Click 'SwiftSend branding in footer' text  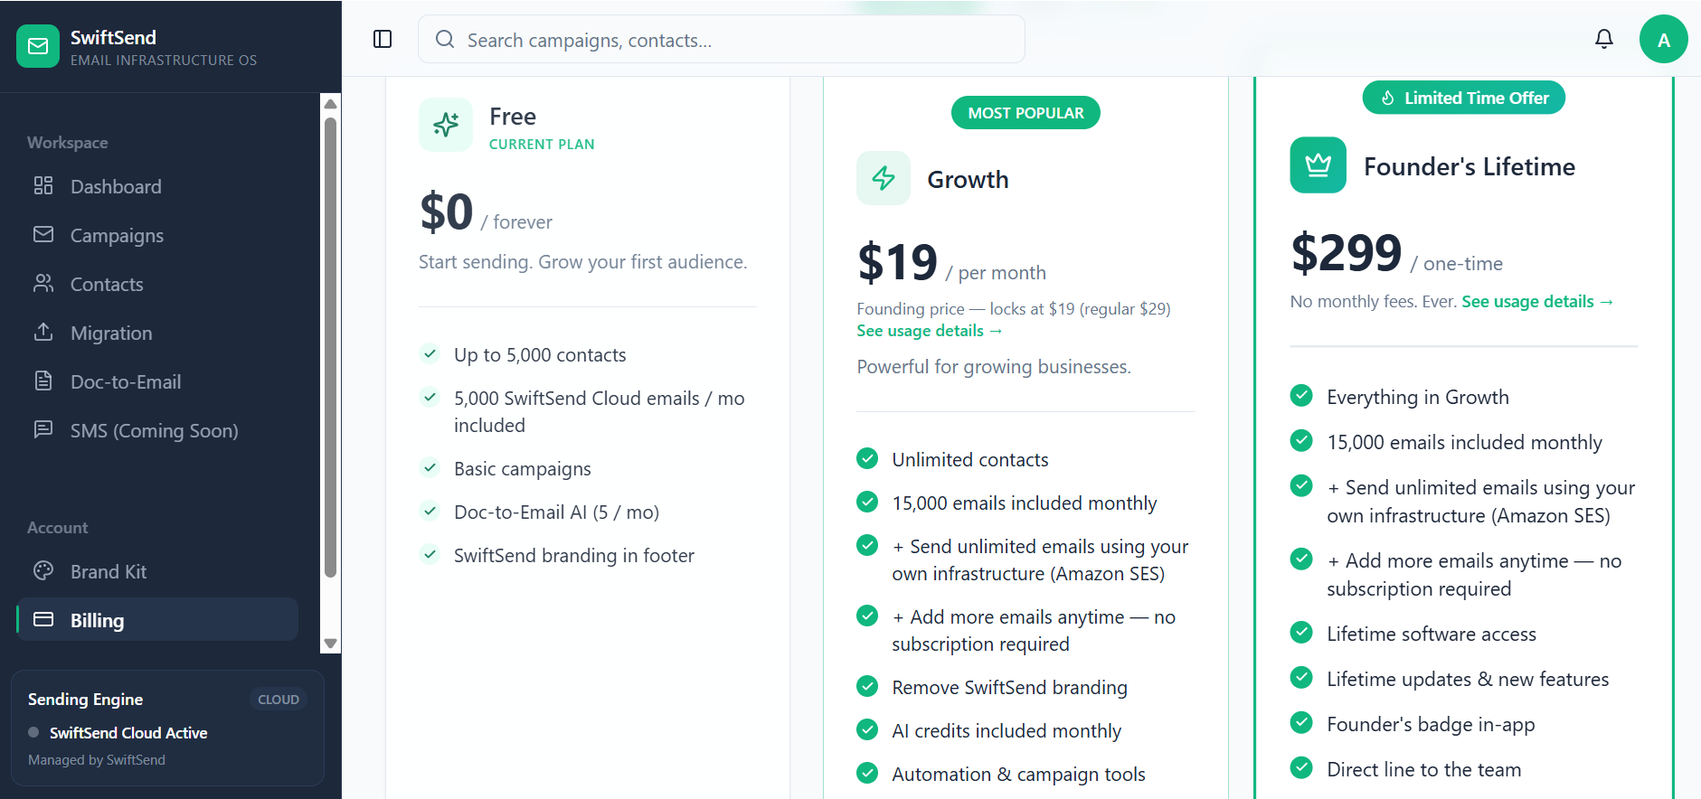(574, 556)
